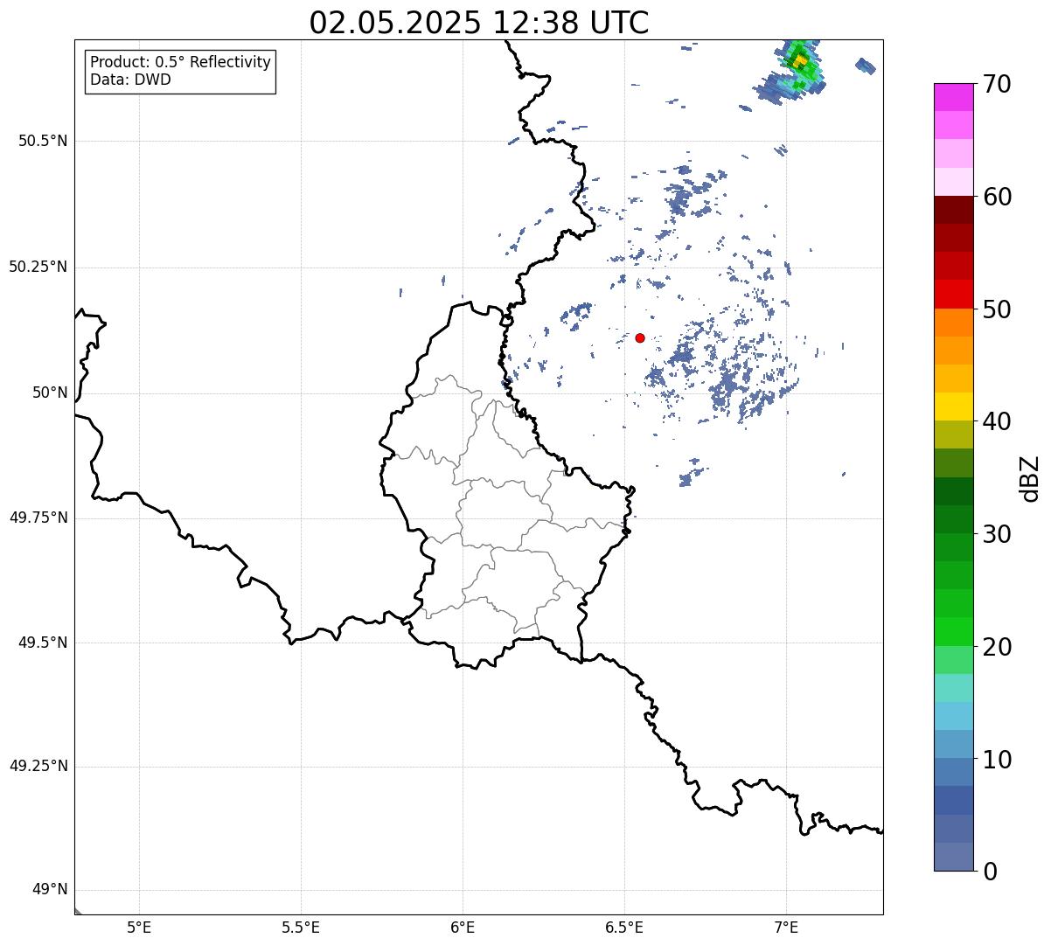Click the 6.5°E longitude label
The width and height of the screenshot is (1051, 945).
pyautogui.click(x=624, y=928)
